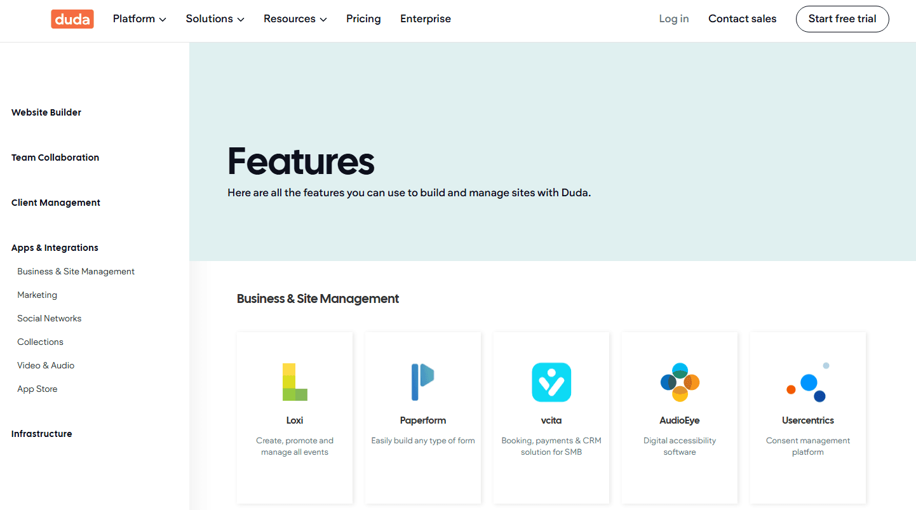Select the vcita card title
This screenshot has height=510, width=916.
pos(551,420)
